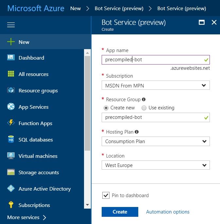The height and width of the screenshot is (224, 220).
Task: Open the Automation options link
Action: coord(168,212)
